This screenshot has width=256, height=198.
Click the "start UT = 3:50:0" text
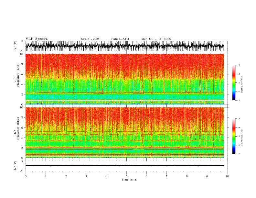coord(156,39)
